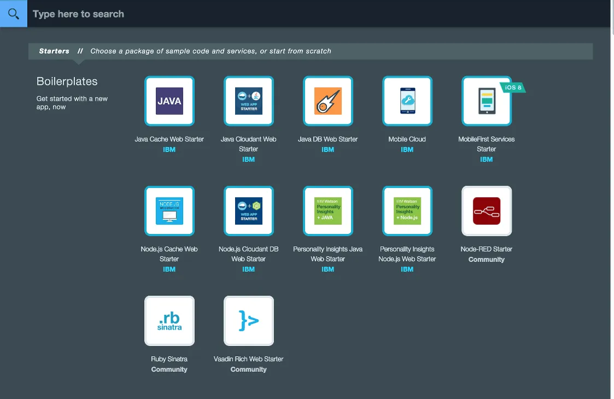Click the Boilerplates section heading
Viewport: 614px width, 399px height.
[67, 81]
